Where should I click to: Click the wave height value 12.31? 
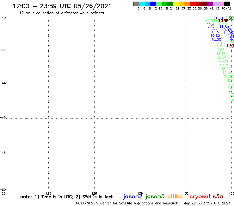[222, 57]
